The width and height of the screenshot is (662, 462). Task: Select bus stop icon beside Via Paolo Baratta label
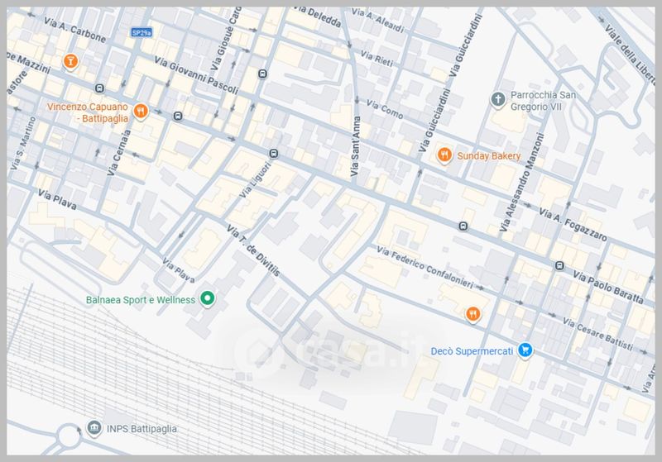[x=560, y=265]
